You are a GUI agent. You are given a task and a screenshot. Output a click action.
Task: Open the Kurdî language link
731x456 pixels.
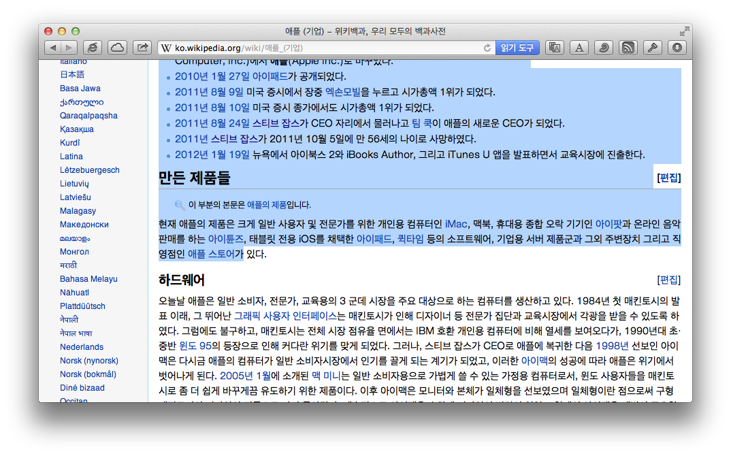[x=70, y=143]
